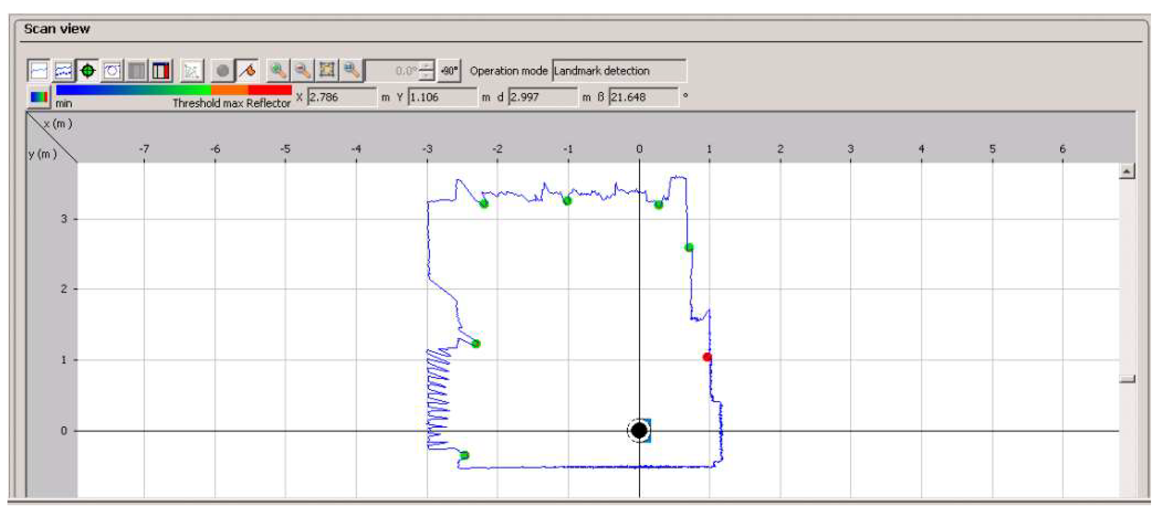Click the gray record circle button
Viewport: 1161px width, 516px height.
click(x=223, y=71)
